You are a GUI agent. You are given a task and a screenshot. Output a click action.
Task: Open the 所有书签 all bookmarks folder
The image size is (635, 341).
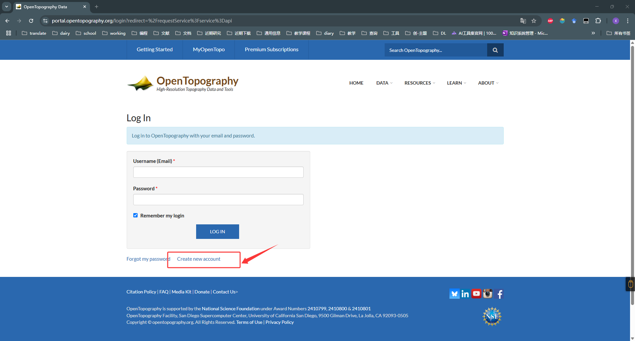[618, 33]
